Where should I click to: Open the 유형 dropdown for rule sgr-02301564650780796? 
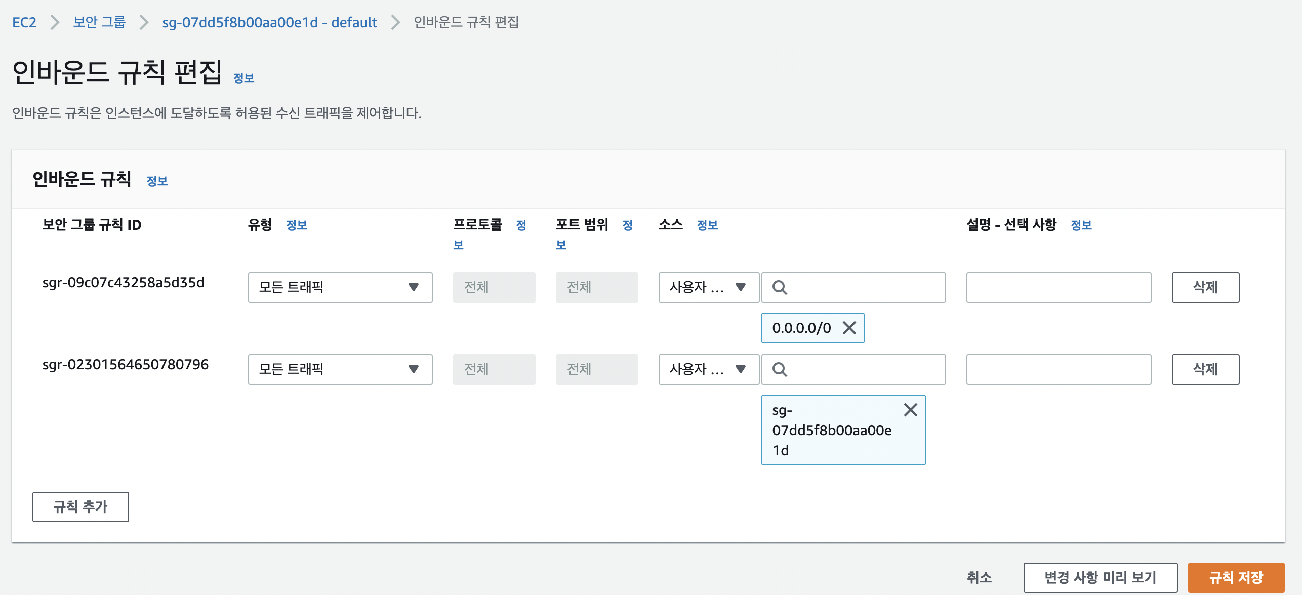340,369
